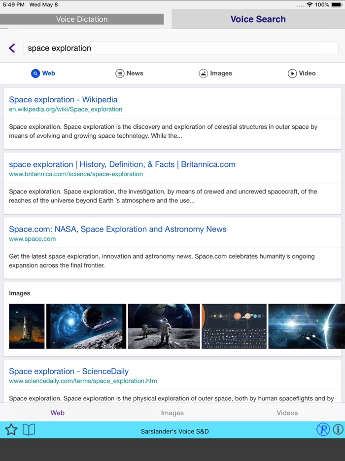Viewport: 345px width, 461px height.
Task: Tap the circled R registration icon
Action: (323, 429)
